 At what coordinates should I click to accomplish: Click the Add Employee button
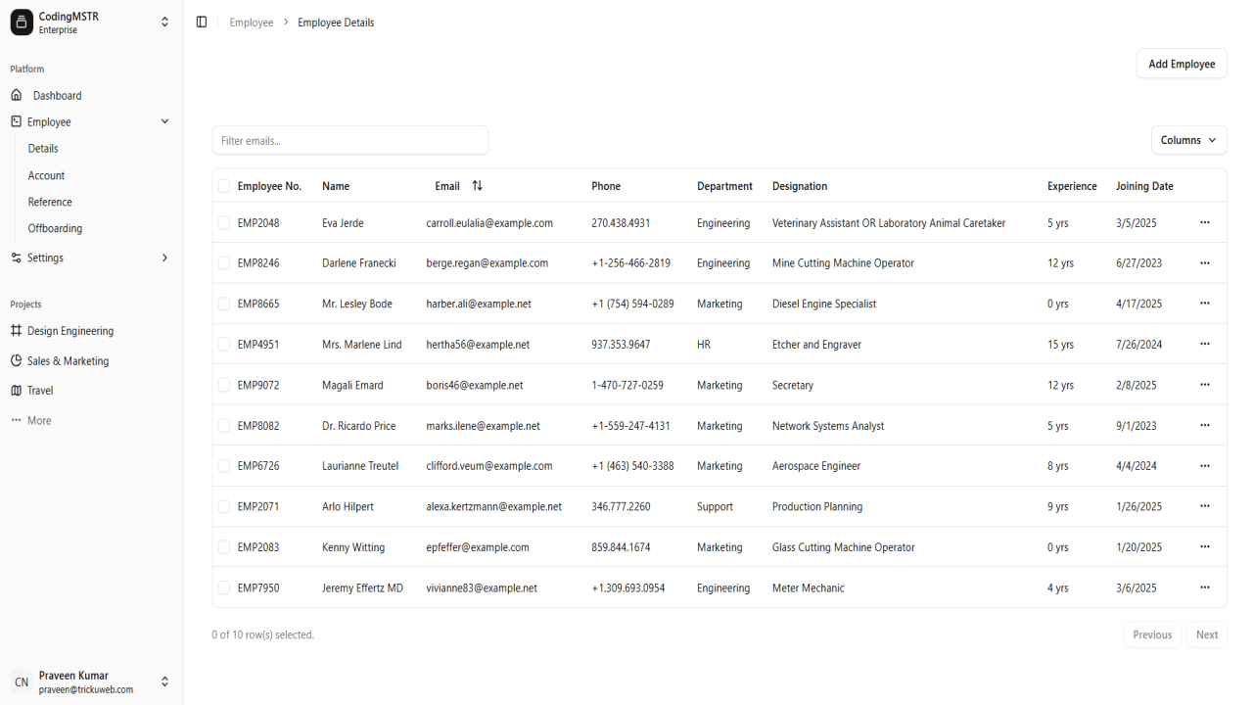tap(1182, 64)
